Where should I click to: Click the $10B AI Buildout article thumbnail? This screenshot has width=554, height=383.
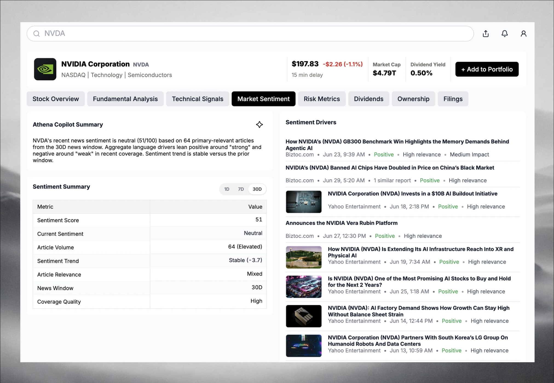304,202
